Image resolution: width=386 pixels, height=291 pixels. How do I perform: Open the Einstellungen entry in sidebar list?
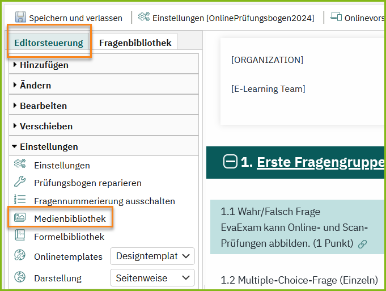pos(62,165)
